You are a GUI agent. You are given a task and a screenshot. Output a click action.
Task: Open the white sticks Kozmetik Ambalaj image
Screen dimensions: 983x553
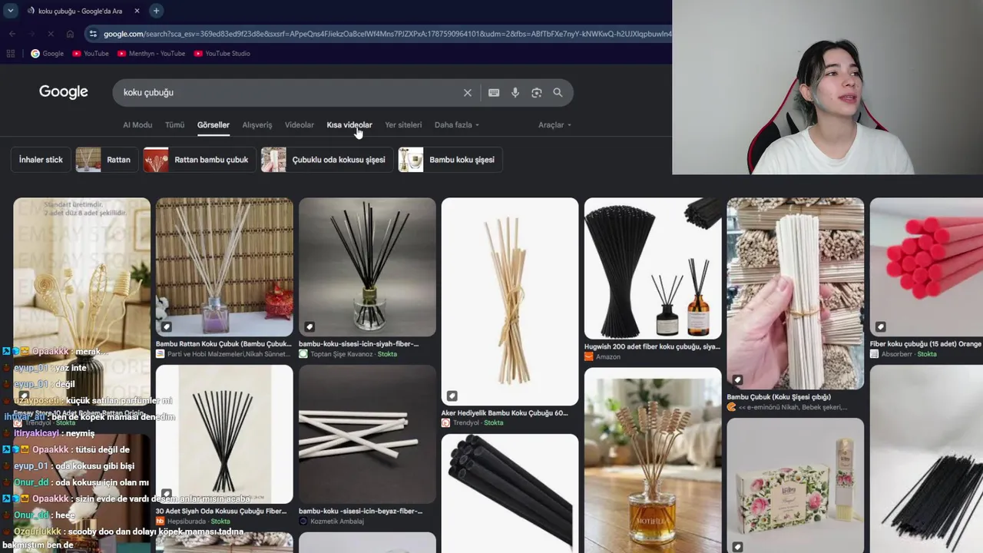[367, 434]
